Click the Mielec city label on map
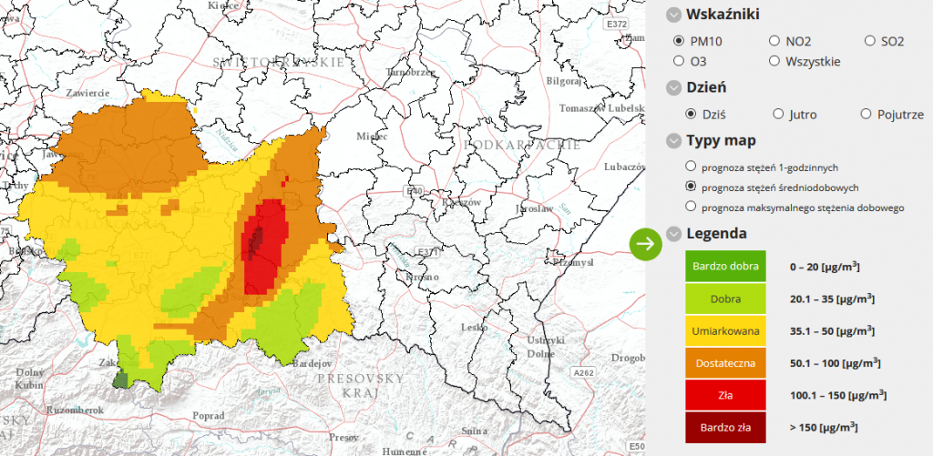 click(x=372, y=137)
